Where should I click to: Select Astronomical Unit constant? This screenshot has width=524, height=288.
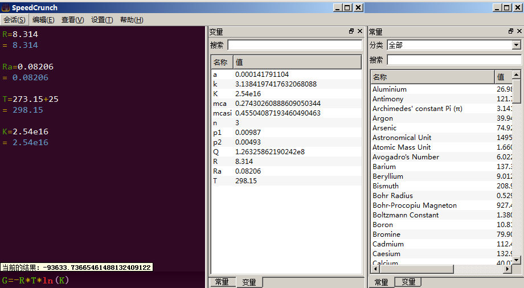(x=441, y=138)
